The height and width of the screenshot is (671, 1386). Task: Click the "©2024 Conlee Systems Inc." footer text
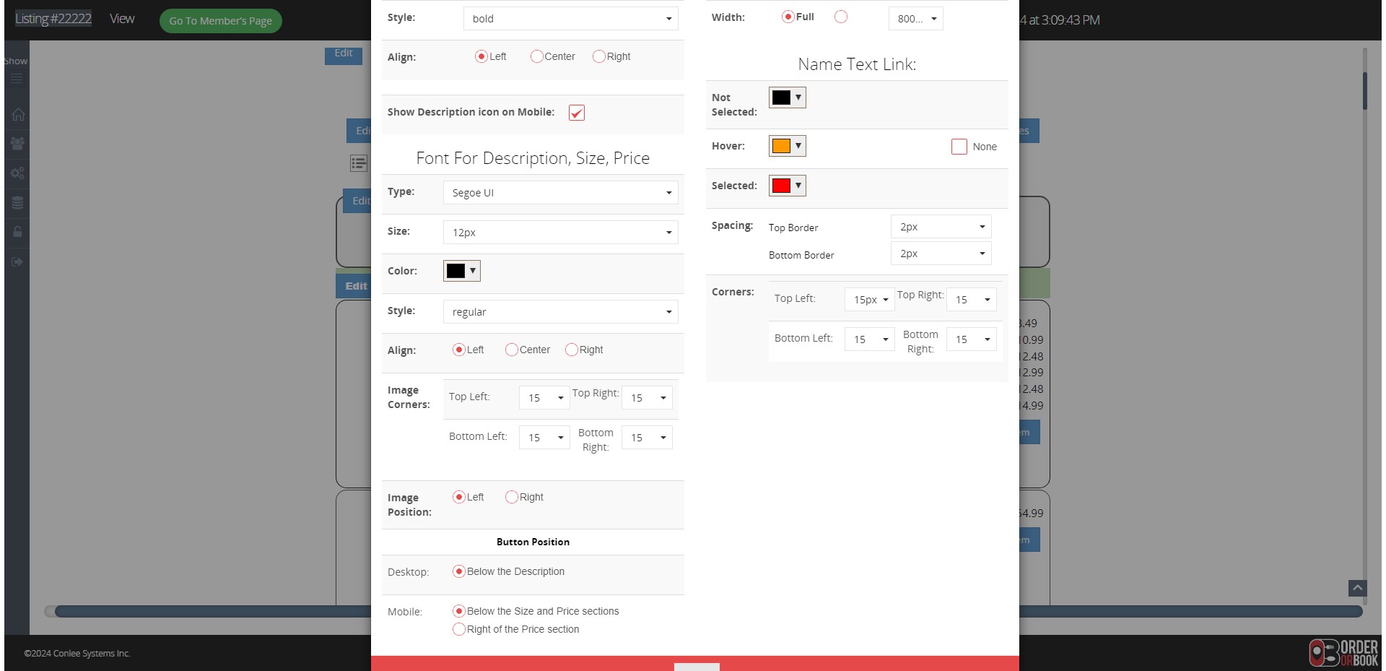(x=77, y=654)
